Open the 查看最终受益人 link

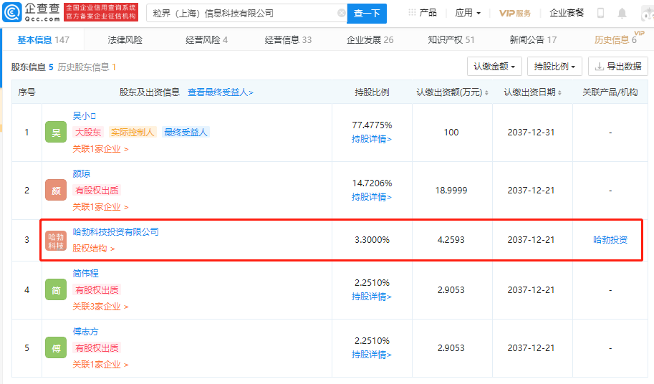tap(220, 92)
